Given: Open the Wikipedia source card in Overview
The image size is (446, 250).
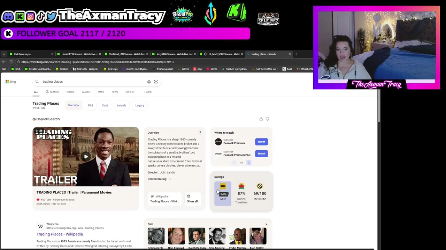Looking at the screenshot, I should (x=164, y=199).
